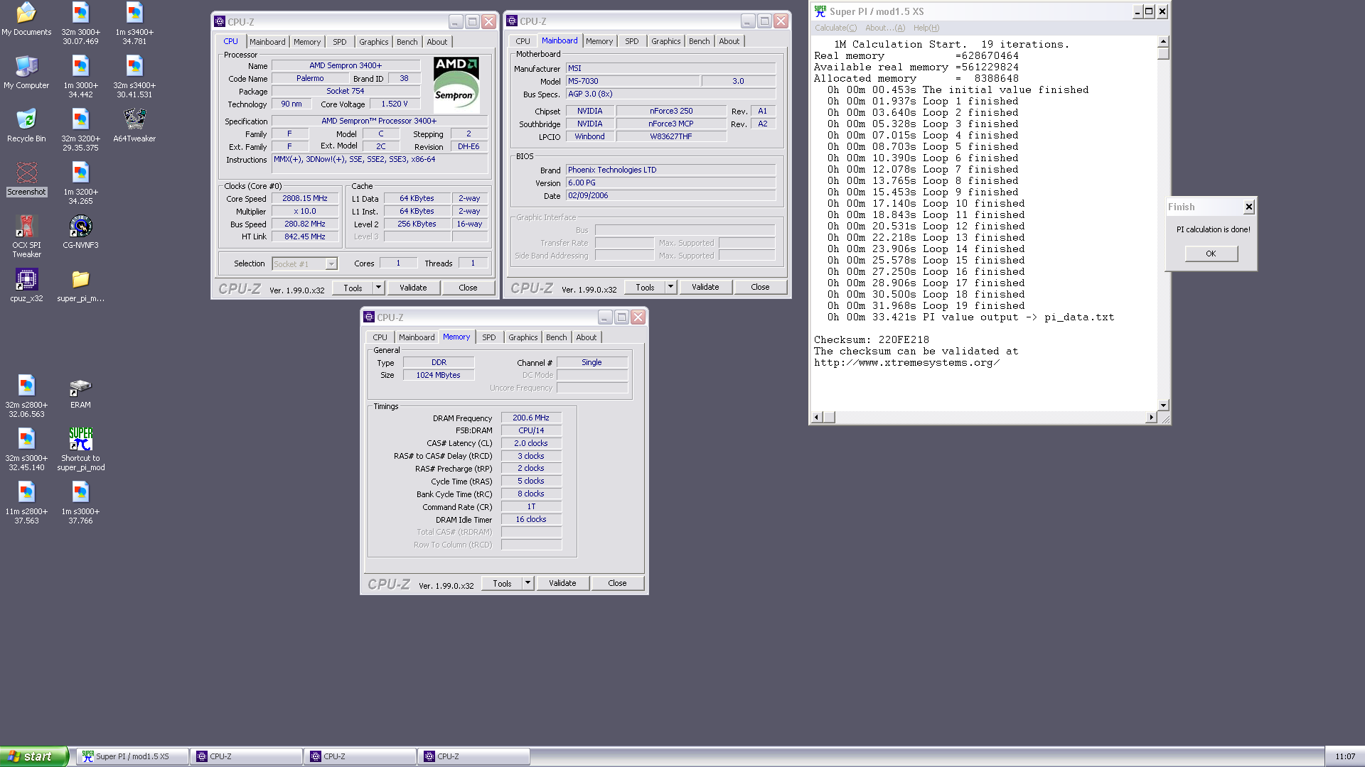This screenshot has width=1365, height=767.
Task: Switch to CPU tab in the Memory window
Action: 380,337
